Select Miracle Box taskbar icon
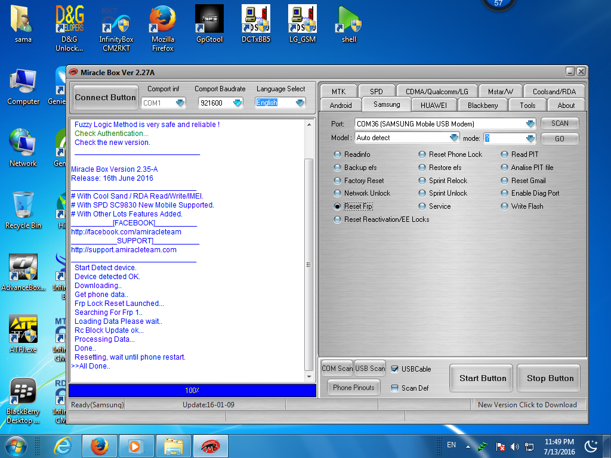 (x=211, y=446)
